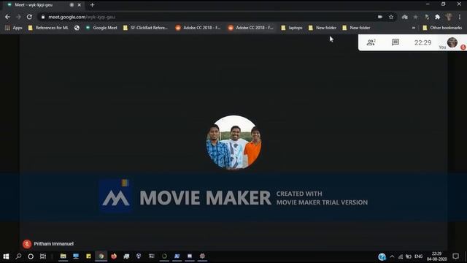Close the Meet tab
Image resolution: width=467 pixels, height=263 pixels.
click(80, 5)
